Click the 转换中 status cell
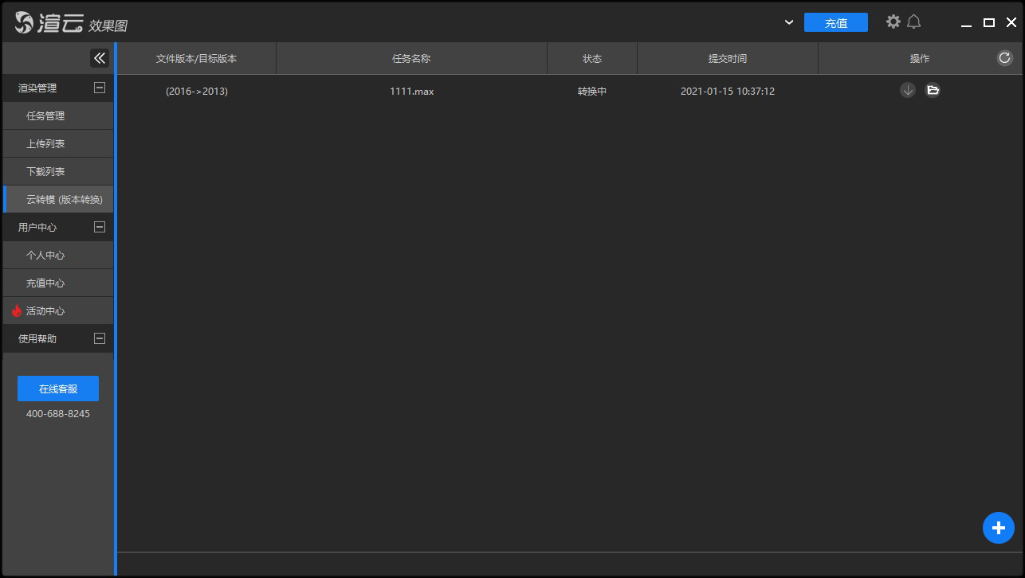Viewport: 1025px width, 578px height. tap(592, 91)
